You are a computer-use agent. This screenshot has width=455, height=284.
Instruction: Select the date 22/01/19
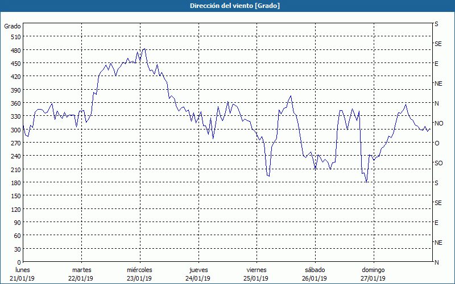pos(81,279)
